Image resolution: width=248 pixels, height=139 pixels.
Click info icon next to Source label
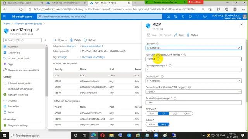pos(157,44)
